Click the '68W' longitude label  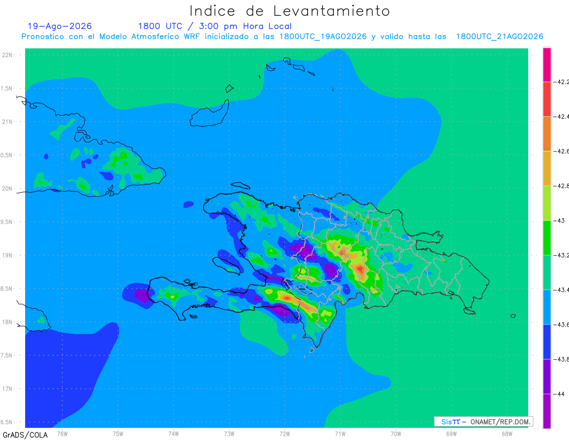point(507,433)
